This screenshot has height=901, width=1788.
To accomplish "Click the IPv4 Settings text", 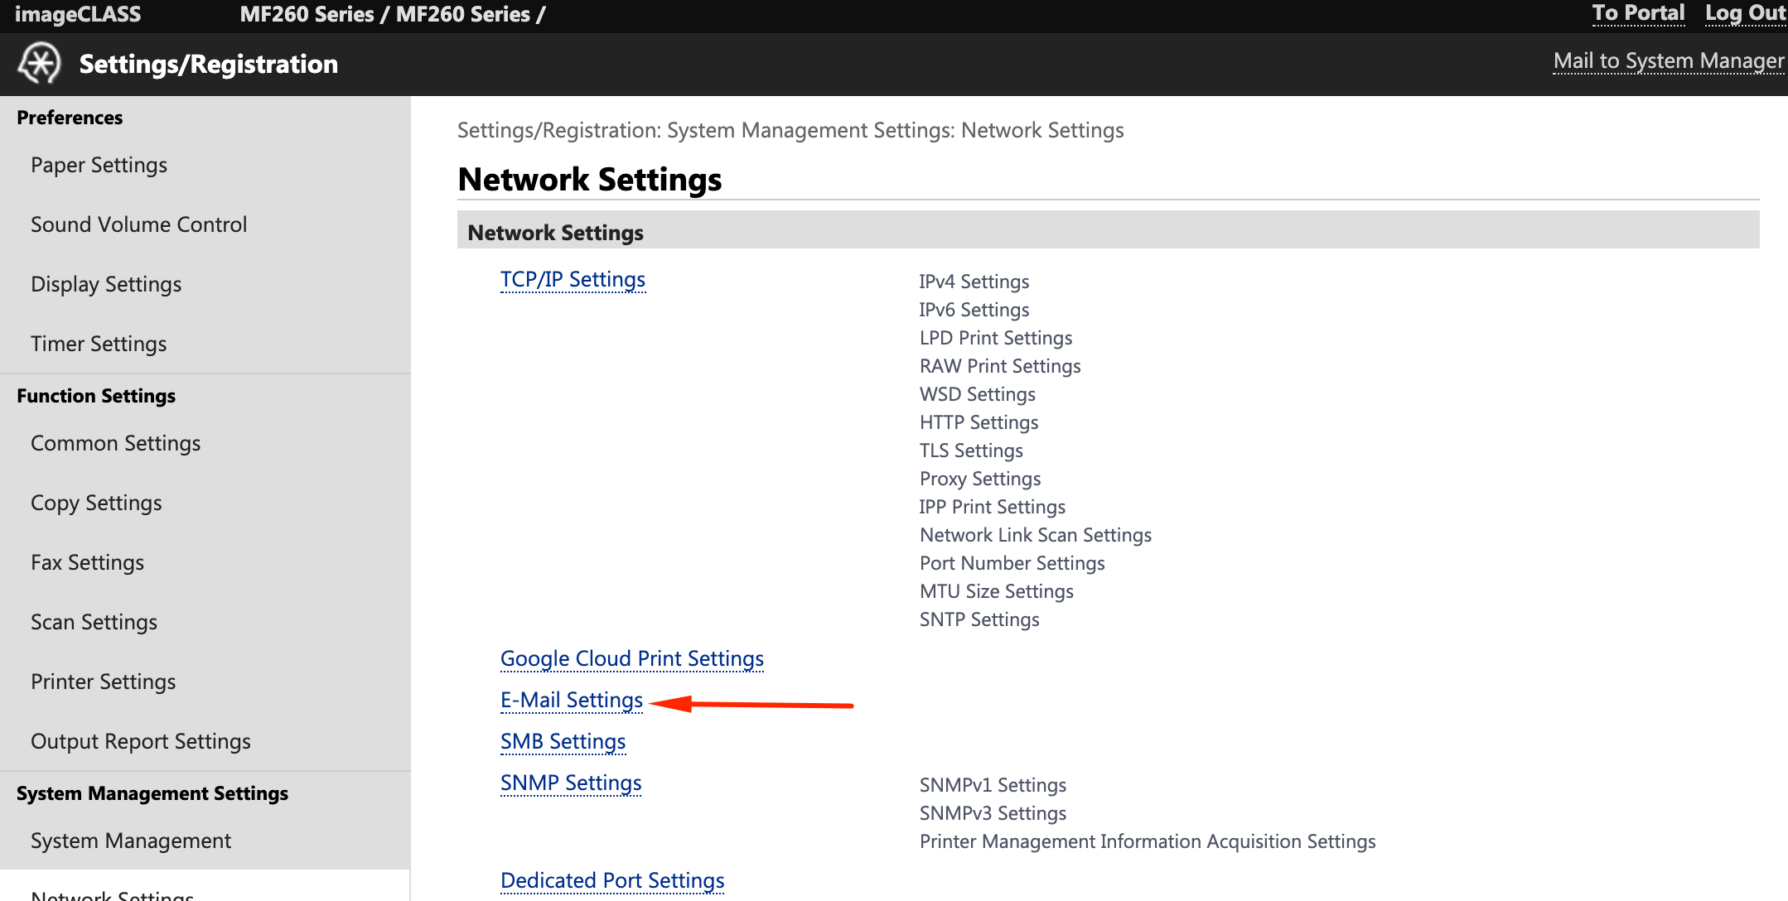I will tap(974, 282).
